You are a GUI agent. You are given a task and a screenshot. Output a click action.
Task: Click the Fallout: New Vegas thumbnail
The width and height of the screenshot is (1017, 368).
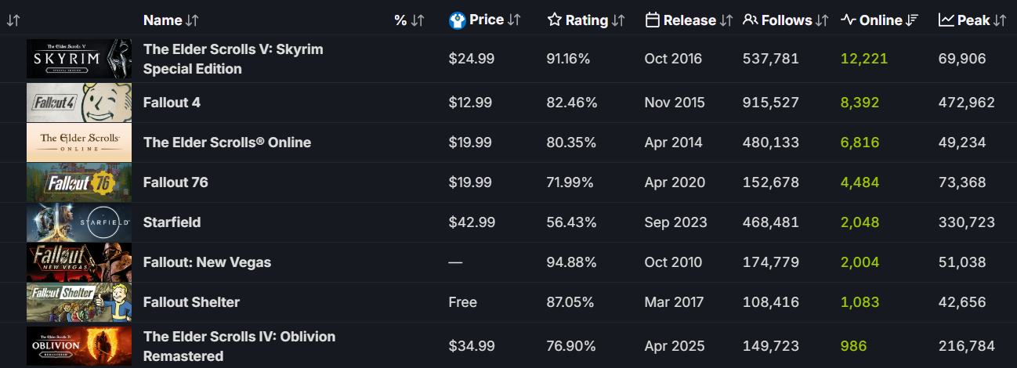(79, 262)
